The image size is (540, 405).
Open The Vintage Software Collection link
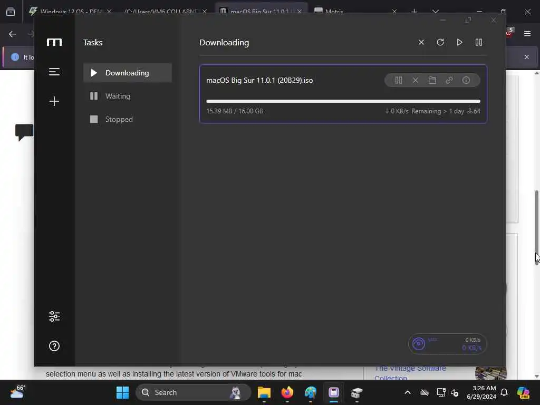(410, 373)
